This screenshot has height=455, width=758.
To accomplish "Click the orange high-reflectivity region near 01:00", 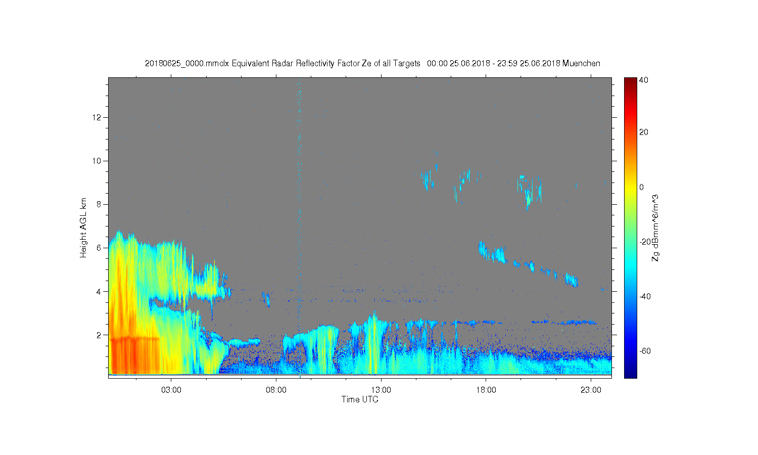I will point(134,355).
